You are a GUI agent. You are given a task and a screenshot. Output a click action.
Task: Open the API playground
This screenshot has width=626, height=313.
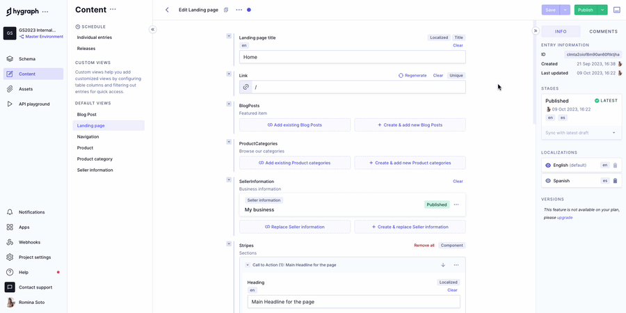click(x=33, y=104)
